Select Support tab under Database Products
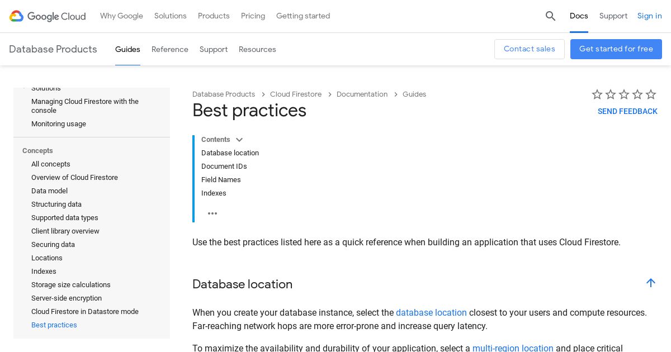Viewport: 671px width, 352px height. 214,49
